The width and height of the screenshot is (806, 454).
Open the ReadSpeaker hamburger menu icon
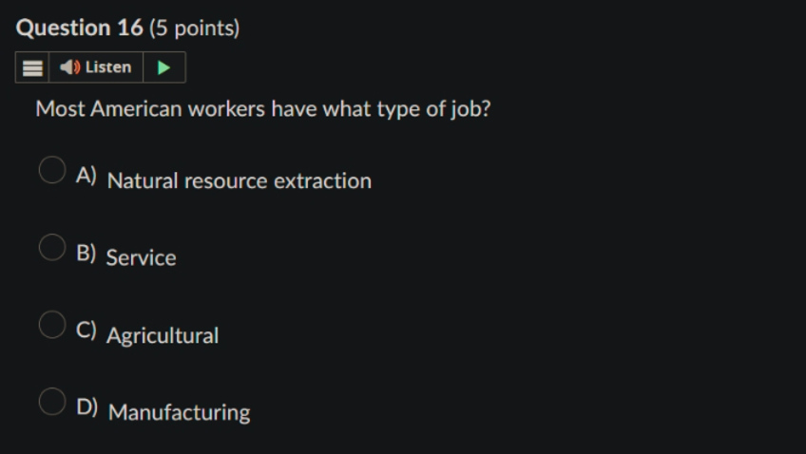pyautogui.click(x=32, y=67)
